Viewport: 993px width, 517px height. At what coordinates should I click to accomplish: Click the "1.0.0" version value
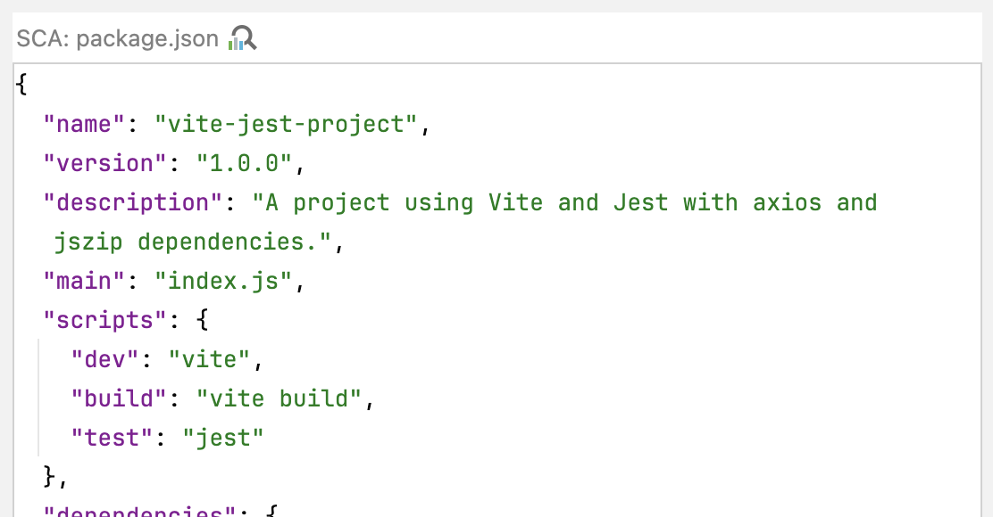tap(244, 163)
